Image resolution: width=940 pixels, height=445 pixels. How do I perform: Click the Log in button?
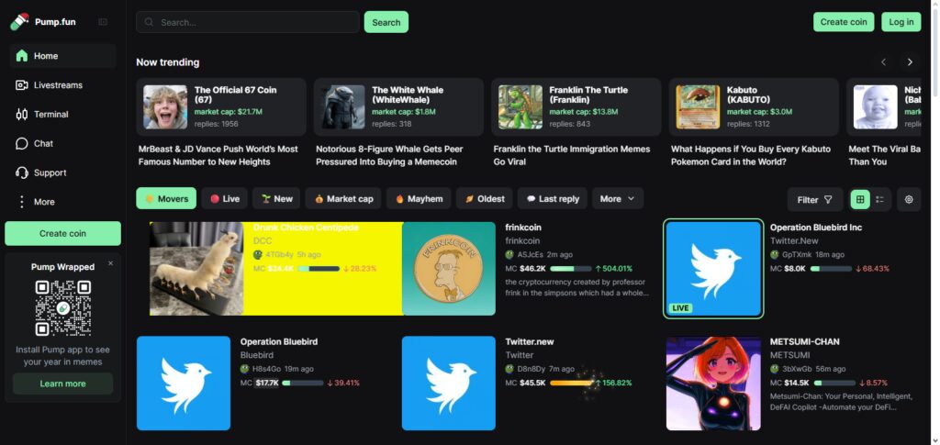[901, 21]
